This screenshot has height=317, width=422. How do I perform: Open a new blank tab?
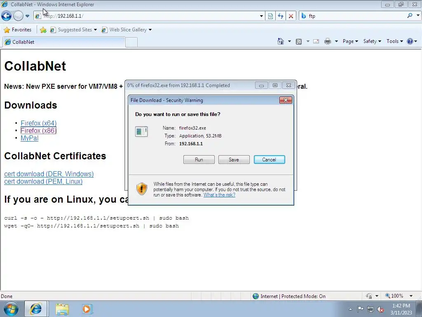point(131,43)
